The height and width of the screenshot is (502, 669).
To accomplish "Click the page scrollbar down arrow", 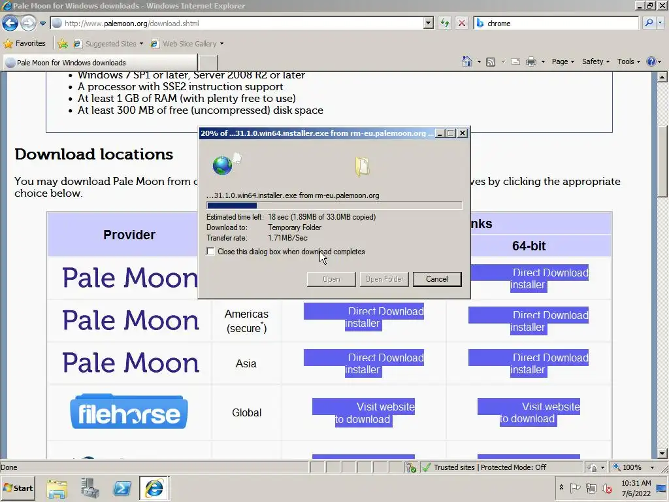I will 662,454.
